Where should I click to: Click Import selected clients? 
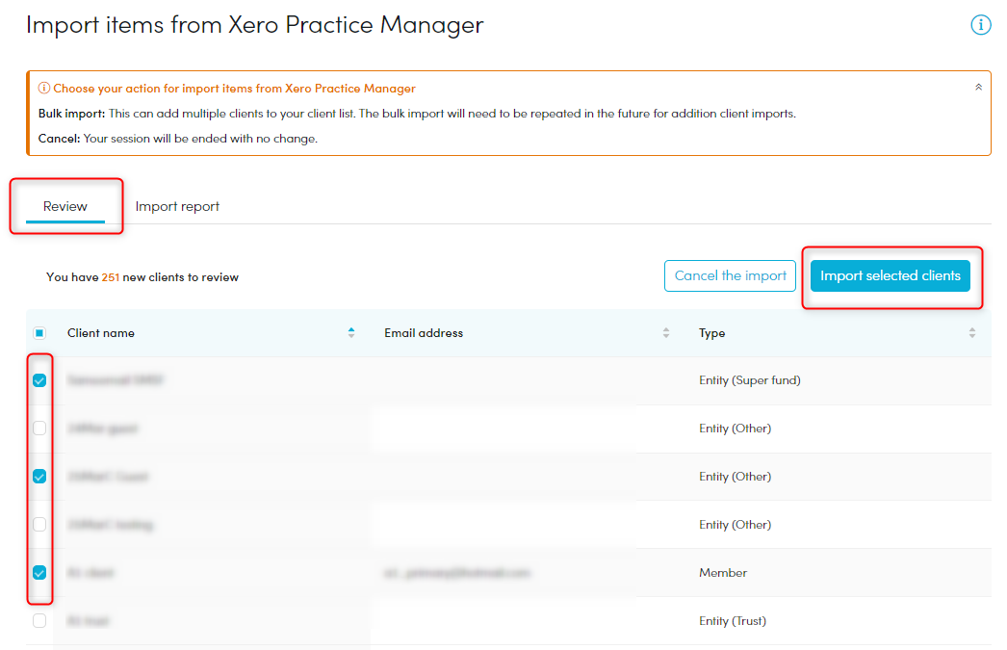pyautogui.click(x=891, y=275)
